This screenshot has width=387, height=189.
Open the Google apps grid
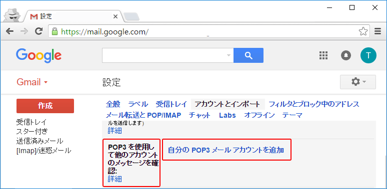(x=323, y=55)
